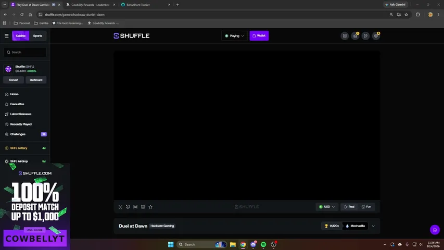Open the rewards crown icon
The width and height of the screenshot is (444, 250).
coord(355,36)
